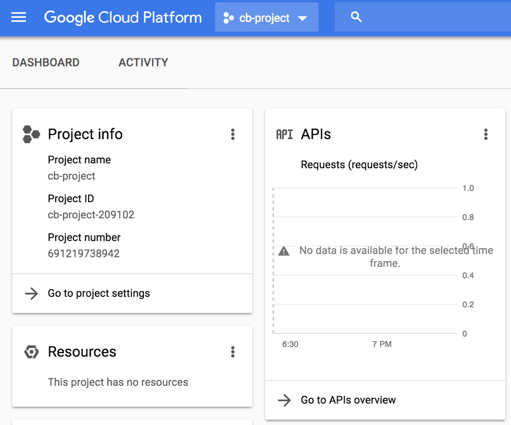Open Project info card options menu
Image resolution: width=511 pixels, height=425 pixels.
233,135
